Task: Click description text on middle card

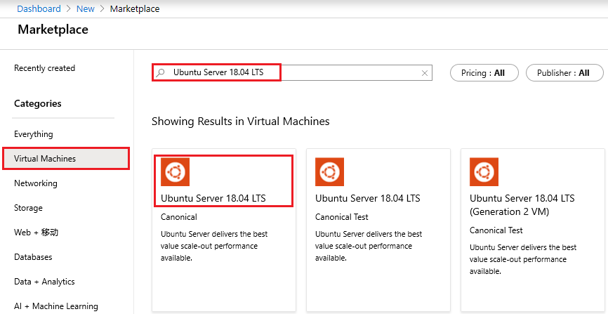Action: pyautogui.click(x=369, y=246)
